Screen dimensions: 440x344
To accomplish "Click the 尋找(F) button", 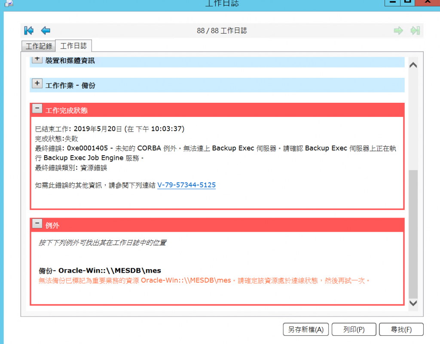I will [x=401, y=329].
